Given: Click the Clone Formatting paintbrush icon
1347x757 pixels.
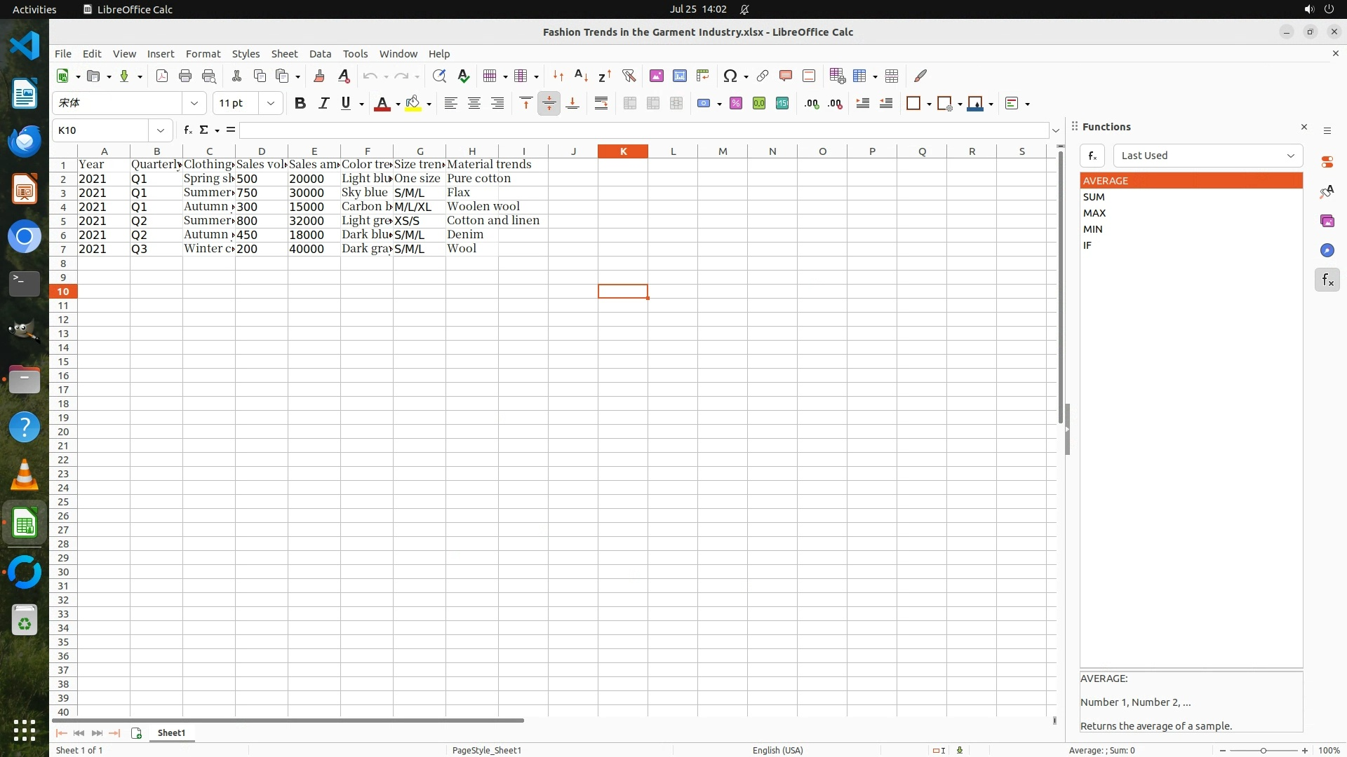Looking at the screenshot, I should coord(319,76).
